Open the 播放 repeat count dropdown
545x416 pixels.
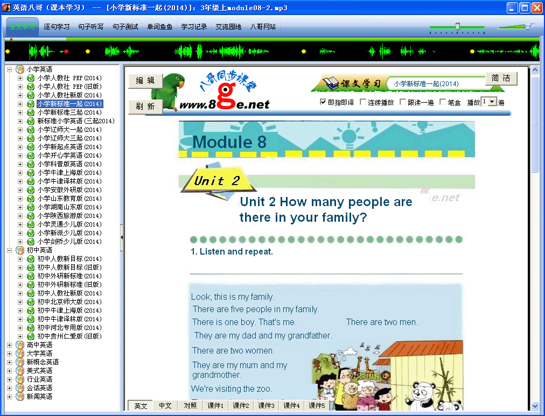click(492, 102)
